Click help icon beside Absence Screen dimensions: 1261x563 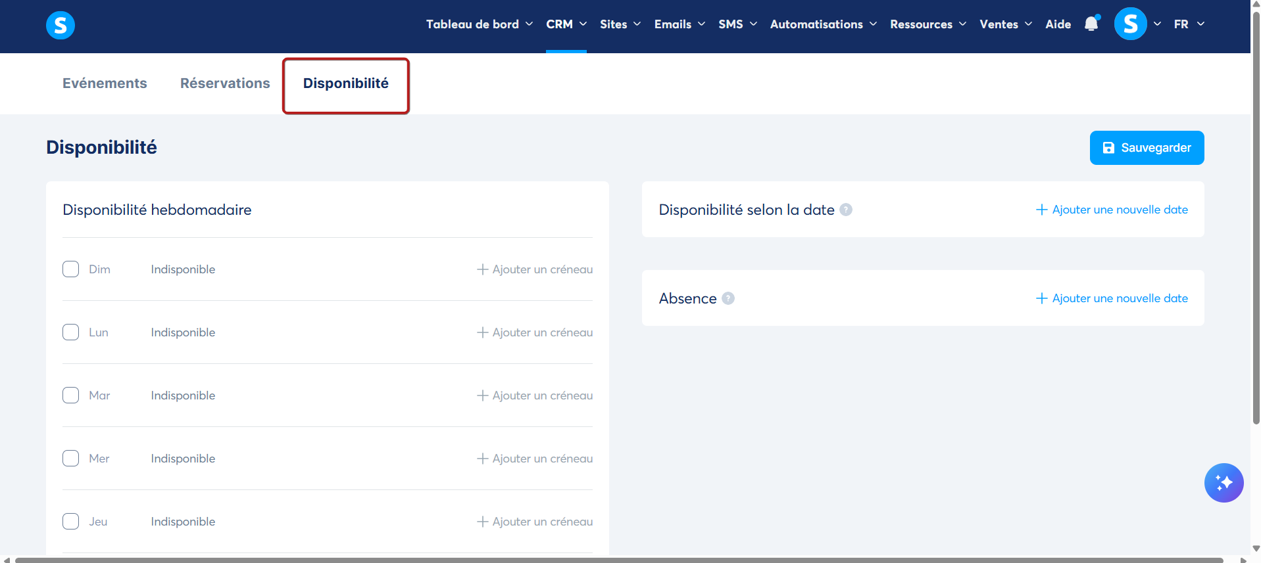click(728, 298)
